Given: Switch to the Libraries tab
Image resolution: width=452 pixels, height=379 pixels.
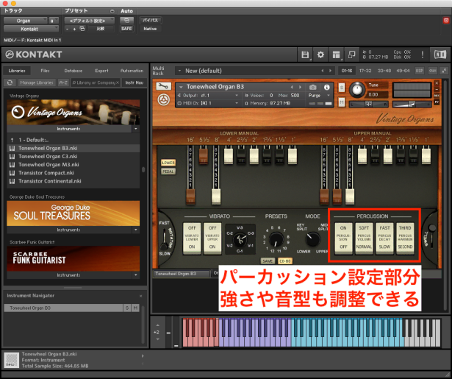Looking at the screenshot, I should tap(17, 71).
